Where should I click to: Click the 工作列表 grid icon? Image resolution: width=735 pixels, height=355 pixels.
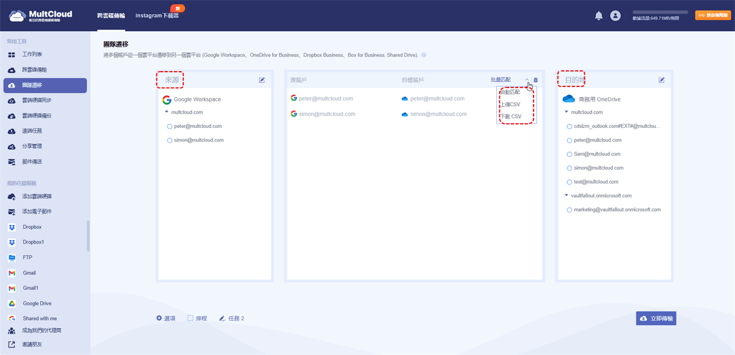[x=11, y=55]
